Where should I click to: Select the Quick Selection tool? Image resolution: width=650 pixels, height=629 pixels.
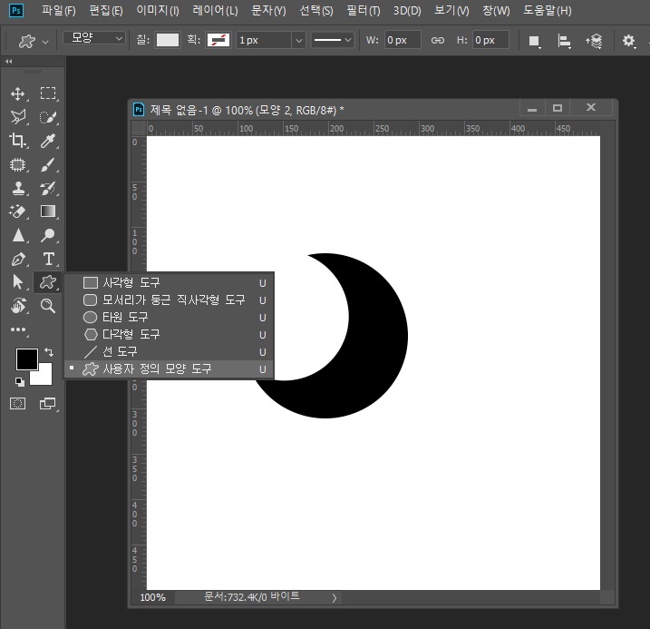pos(48,117)
